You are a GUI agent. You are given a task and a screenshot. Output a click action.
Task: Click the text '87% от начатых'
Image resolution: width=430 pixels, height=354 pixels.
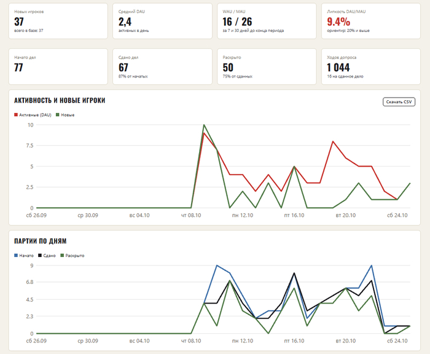[x=133, y=76]
